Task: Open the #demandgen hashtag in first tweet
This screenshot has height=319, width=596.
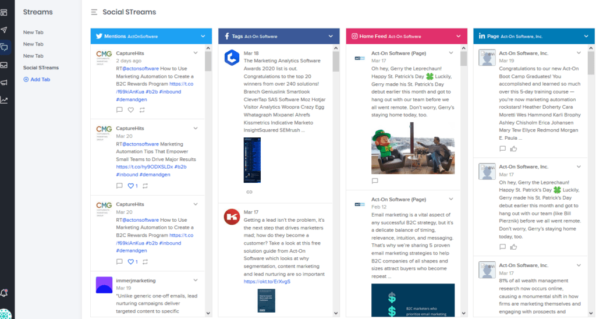Action: 132,99
